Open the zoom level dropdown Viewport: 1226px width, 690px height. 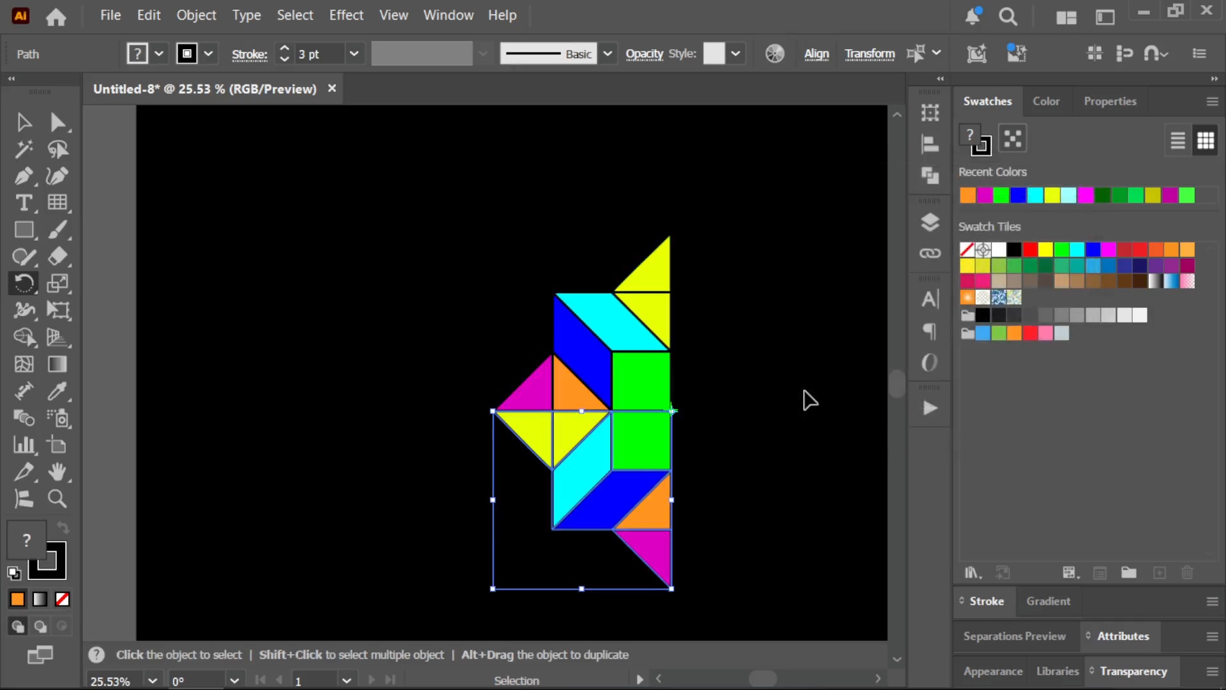[152, 680]
